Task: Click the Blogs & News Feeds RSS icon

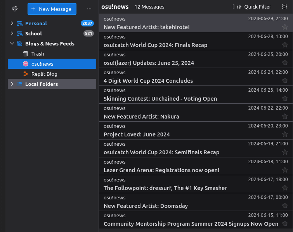Action: coord(19,44)
